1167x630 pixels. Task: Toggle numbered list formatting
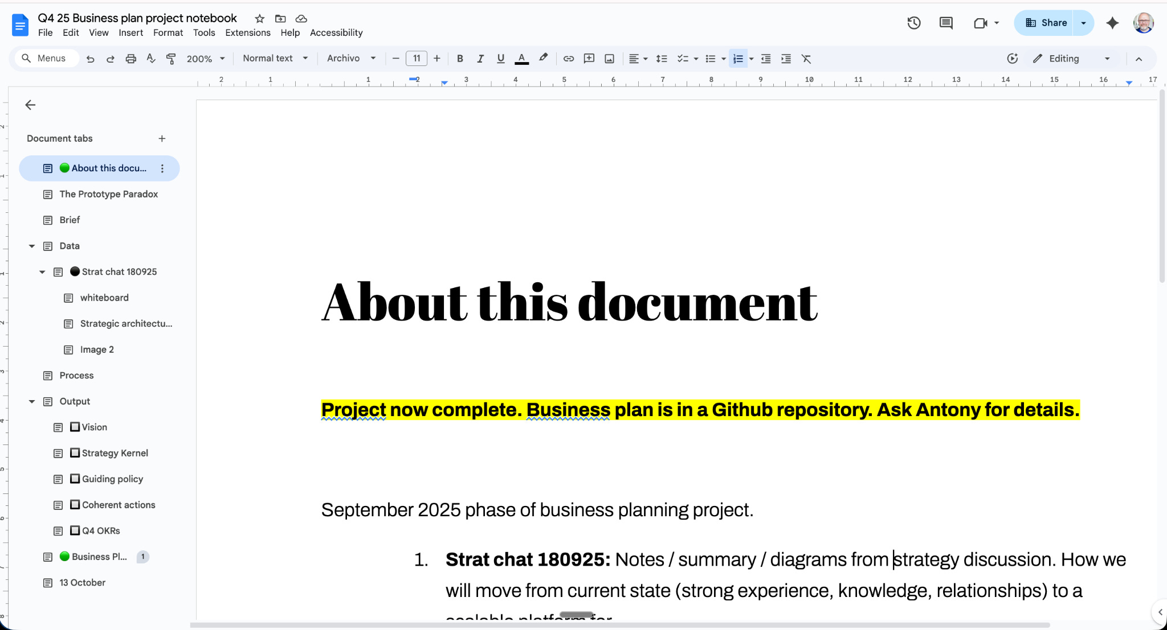[738, 59]
